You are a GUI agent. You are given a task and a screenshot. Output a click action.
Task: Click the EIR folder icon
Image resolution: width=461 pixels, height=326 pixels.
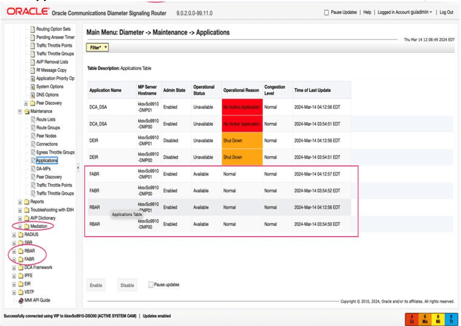(x=21, y=284)
